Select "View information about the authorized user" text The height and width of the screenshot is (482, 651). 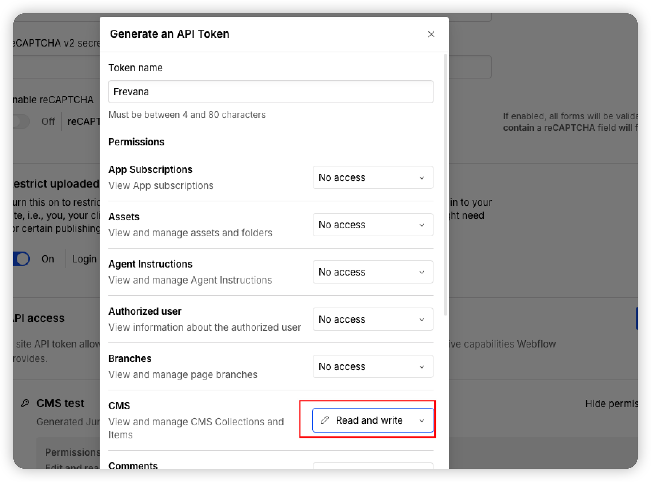tap(205, 327)
